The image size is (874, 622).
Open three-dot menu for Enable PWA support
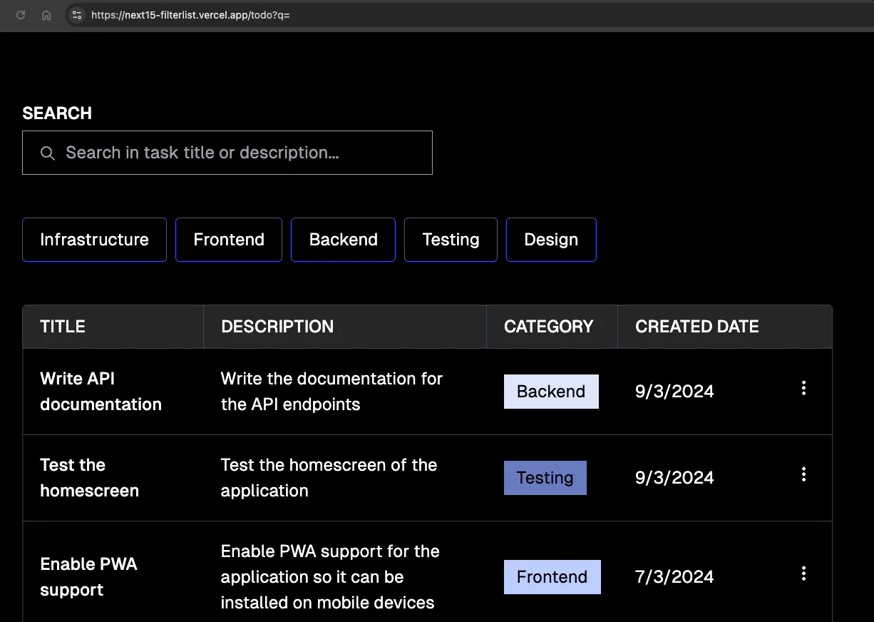[803, 573]
